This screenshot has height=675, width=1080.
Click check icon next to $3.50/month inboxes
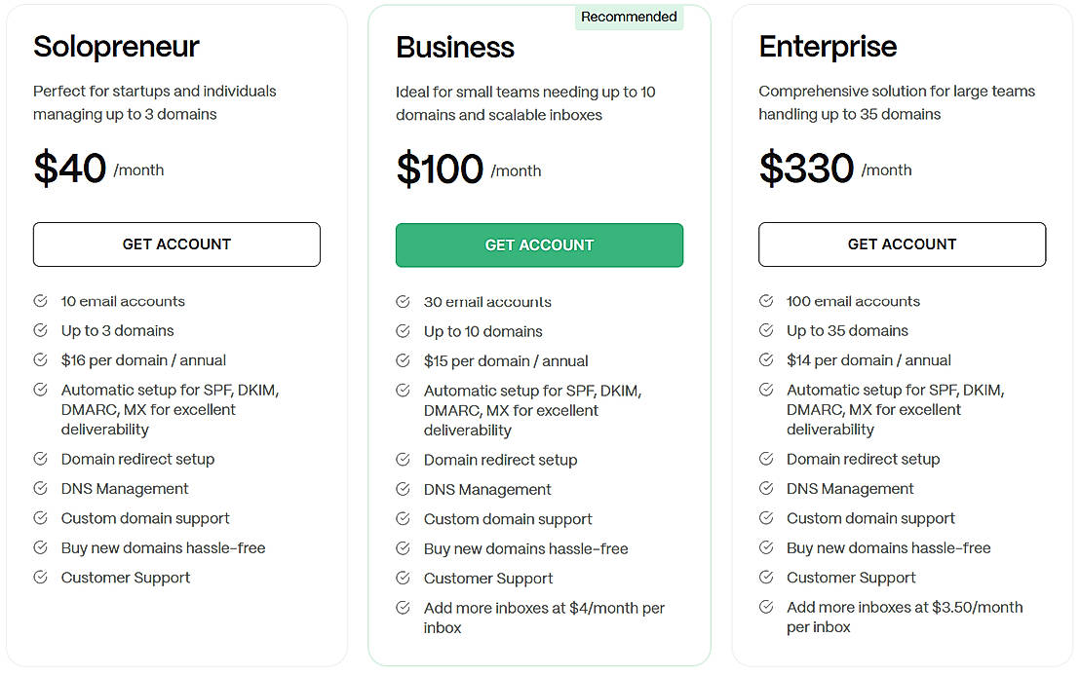[766, 607]
